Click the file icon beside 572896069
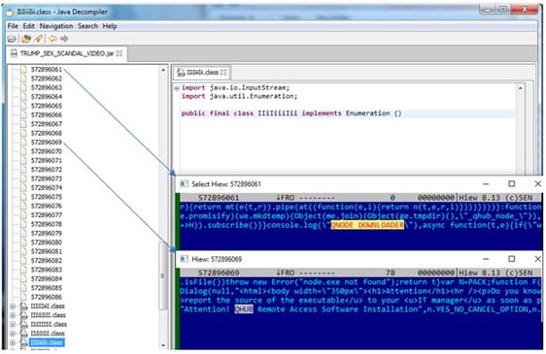This screenshot has height=354, width=546. point(23,143)
